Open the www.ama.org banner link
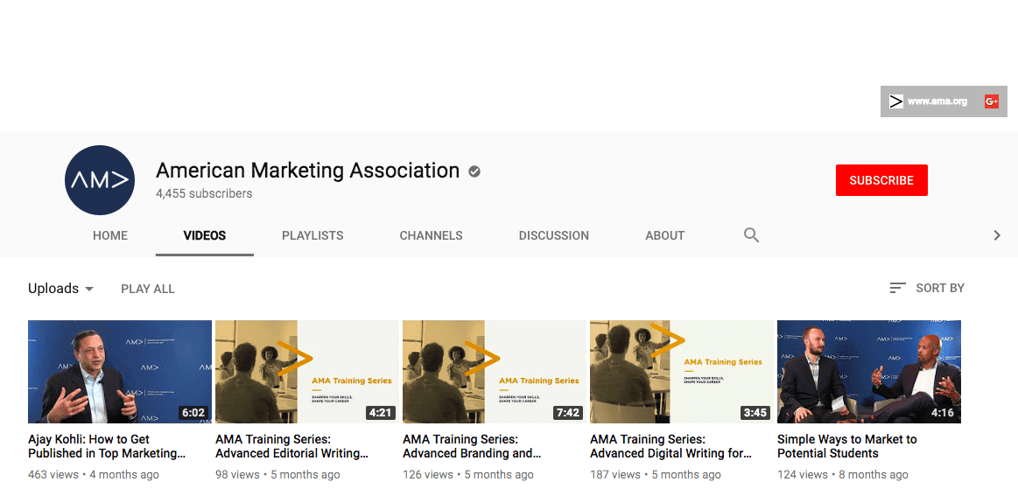 click(x=937, y=101)
